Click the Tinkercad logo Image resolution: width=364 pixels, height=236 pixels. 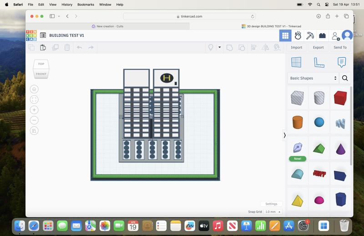tap(31, 35)
